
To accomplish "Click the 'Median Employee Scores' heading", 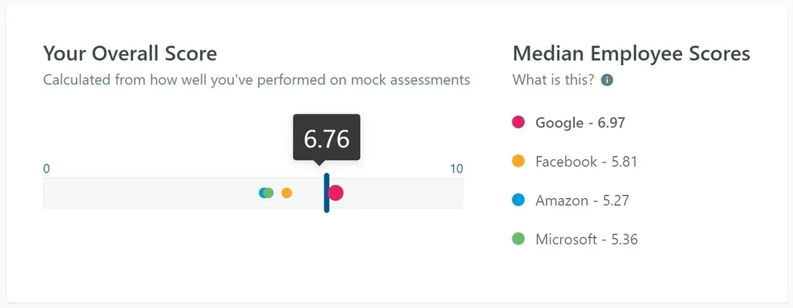I will [x=631, y=53].
